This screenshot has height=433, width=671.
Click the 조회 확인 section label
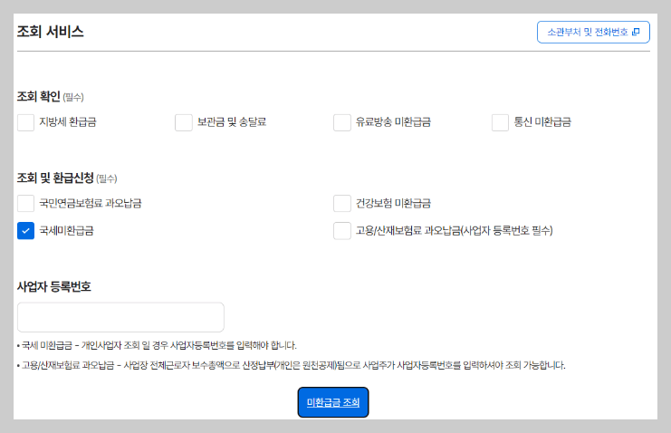39,96
